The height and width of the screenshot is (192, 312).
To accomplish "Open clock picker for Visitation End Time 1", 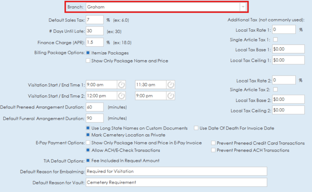I will click(170, 84).
